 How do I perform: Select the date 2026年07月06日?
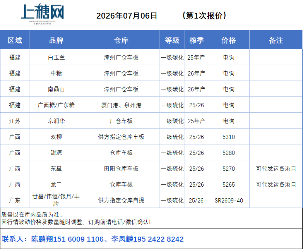click(127, 15)
